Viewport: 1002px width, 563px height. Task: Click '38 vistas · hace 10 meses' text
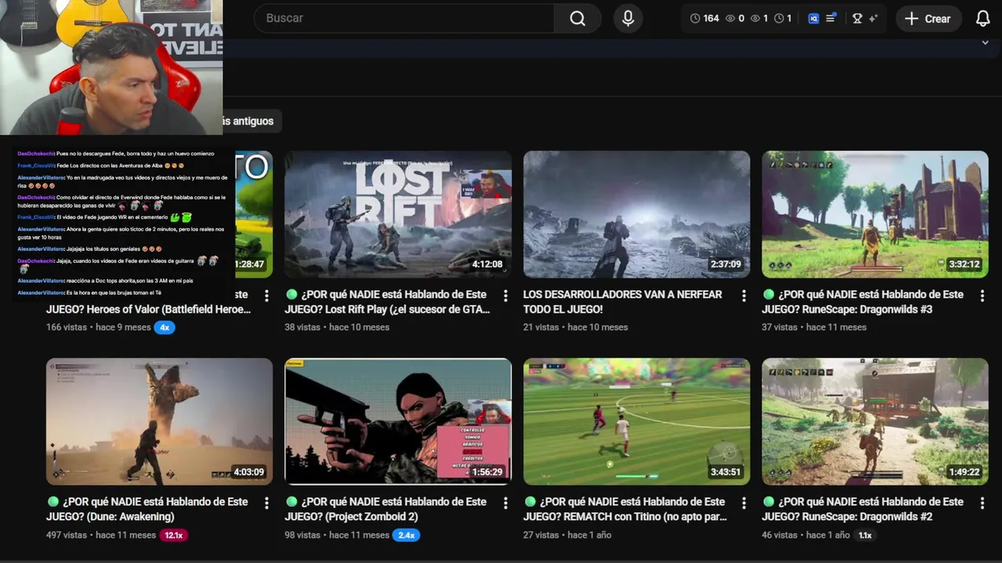(337, 328)
